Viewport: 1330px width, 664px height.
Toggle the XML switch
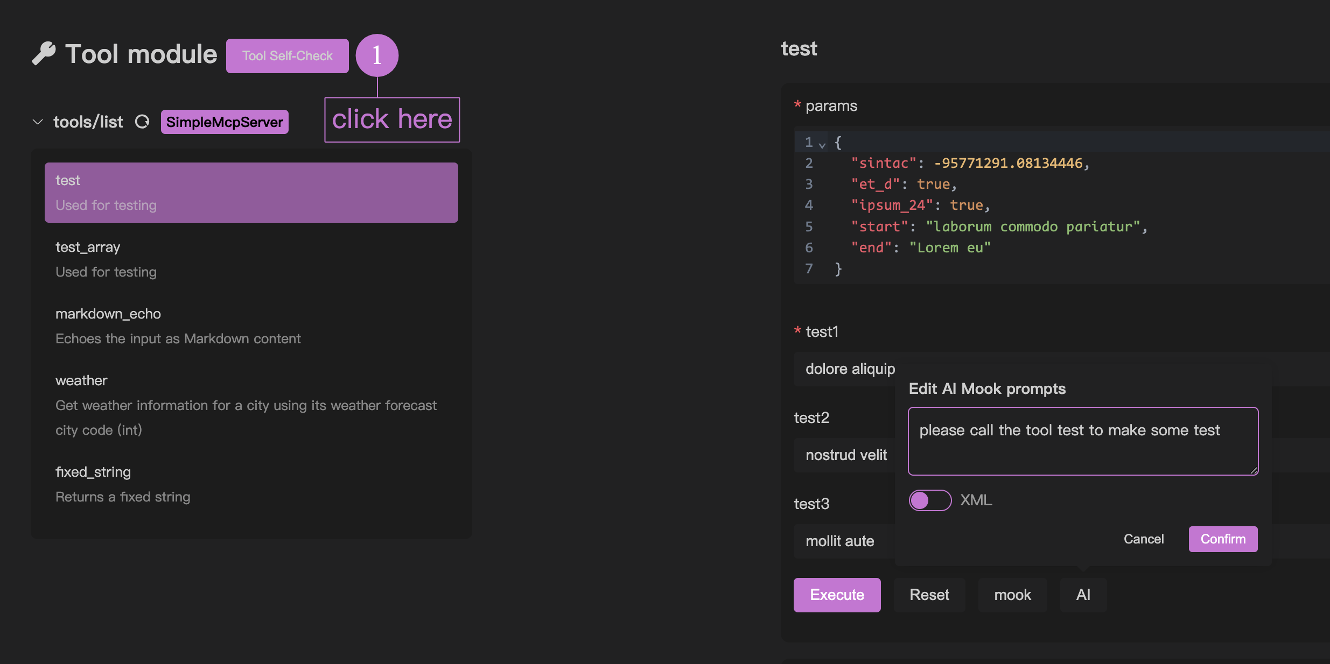(930, 500)
